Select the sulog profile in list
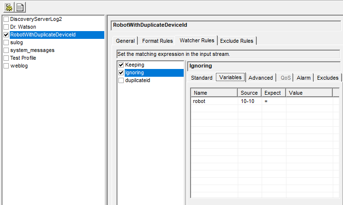343x205 pixels. (x=17, y=42)
